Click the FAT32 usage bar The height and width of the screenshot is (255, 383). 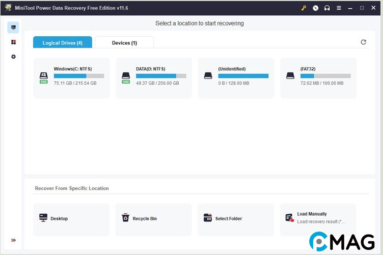(325, 76)
